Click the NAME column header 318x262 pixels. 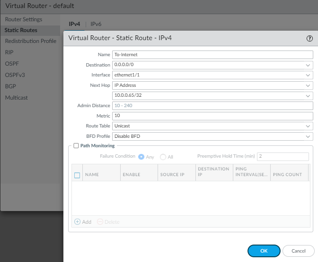(101, 173)
